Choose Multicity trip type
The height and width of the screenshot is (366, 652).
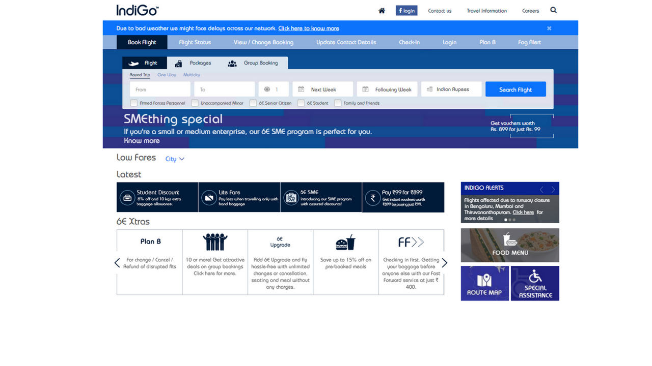click(x=192, y=75)
